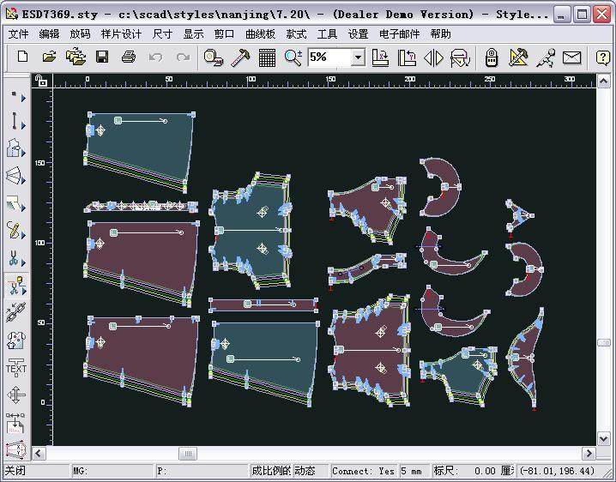Viewport: 616px width, 482px height.
Task: Open the 电子邮件 menu
Action: coord(399,34)
